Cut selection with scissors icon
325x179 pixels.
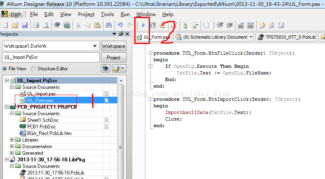(x=78, y=25)
